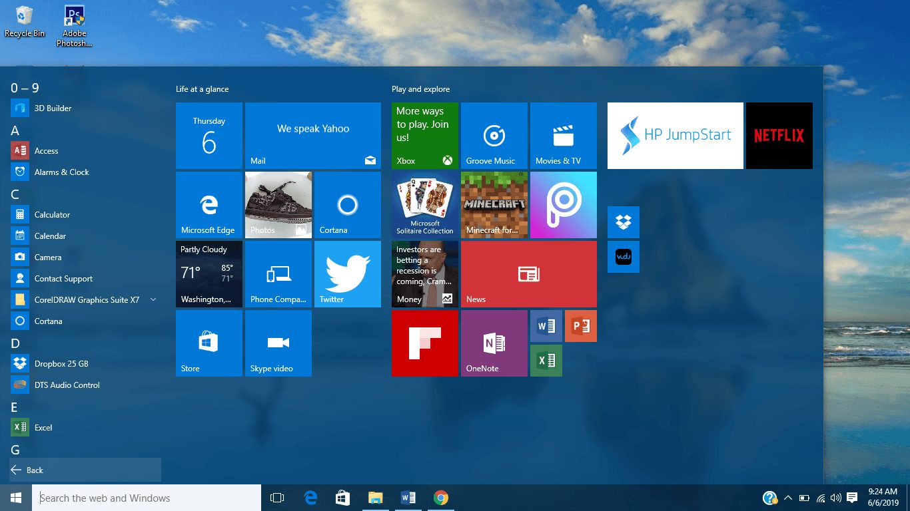Select the letter 'C' group header
Screen dimensions: 910x511
(15, 194)
